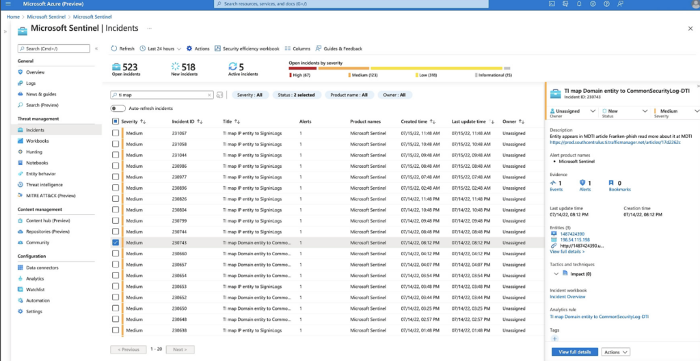Viewport: 700px width, 361px height.
Task: Click the advanced search icon beside search box
Action: pos(219,95)
